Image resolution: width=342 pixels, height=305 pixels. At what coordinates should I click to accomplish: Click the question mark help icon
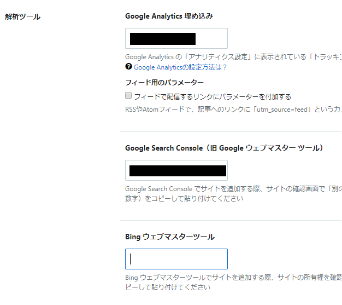tap(128, 66)
